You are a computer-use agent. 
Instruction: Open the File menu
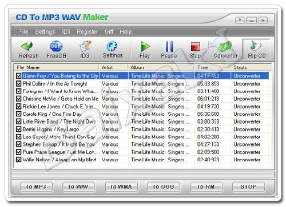coord(24,31)
